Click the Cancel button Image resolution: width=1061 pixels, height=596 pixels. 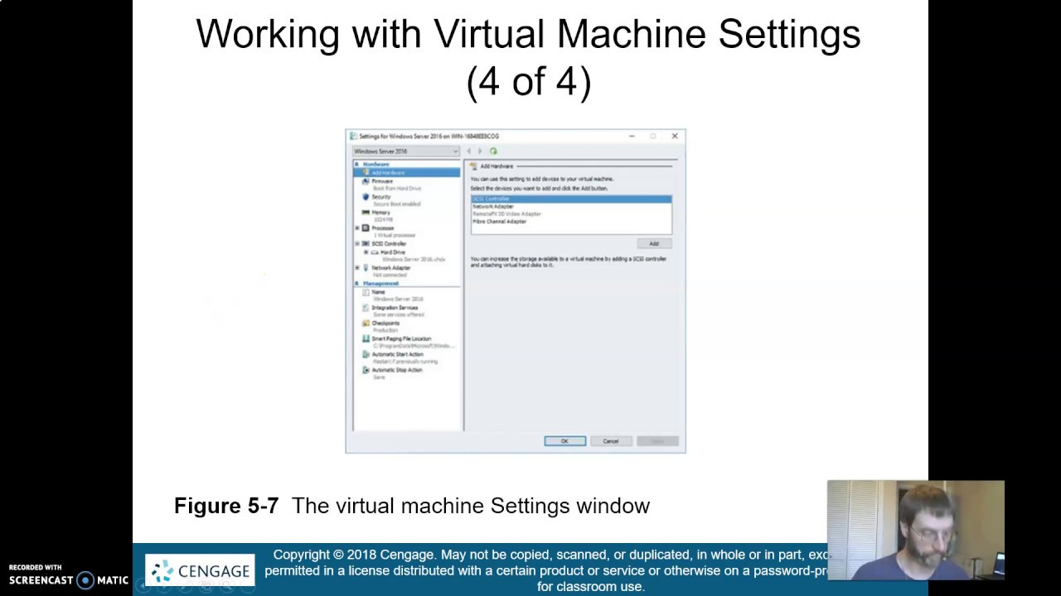(x=611, y=441)
